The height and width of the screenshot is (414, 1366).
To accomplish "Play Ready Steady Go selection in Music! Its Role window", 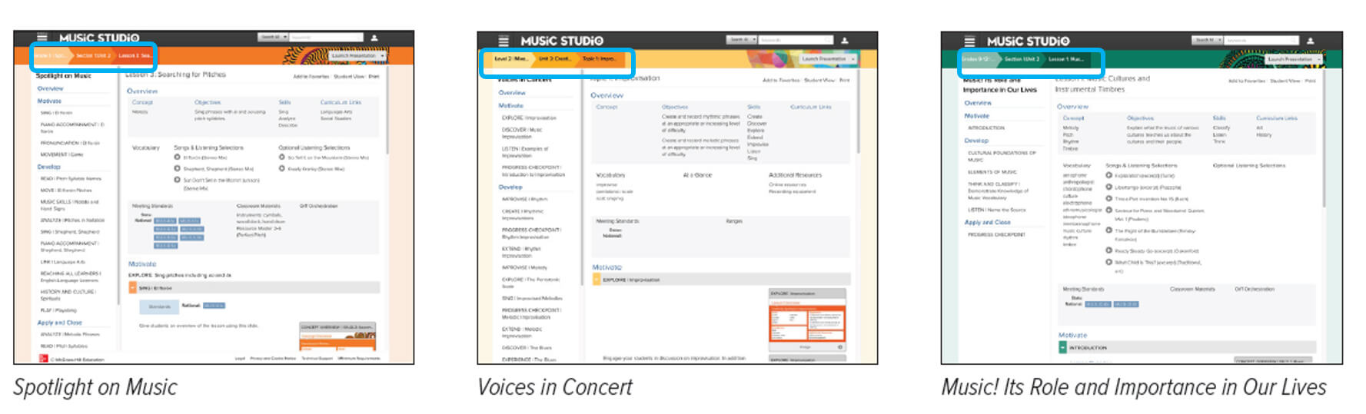I will (1109, 250).
